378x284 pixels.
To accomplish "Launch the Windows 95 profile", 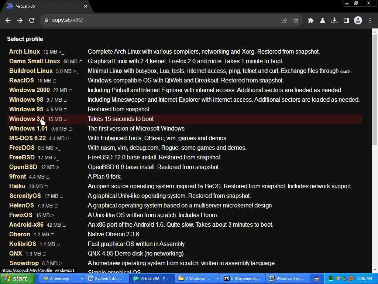I will (26, 109).
